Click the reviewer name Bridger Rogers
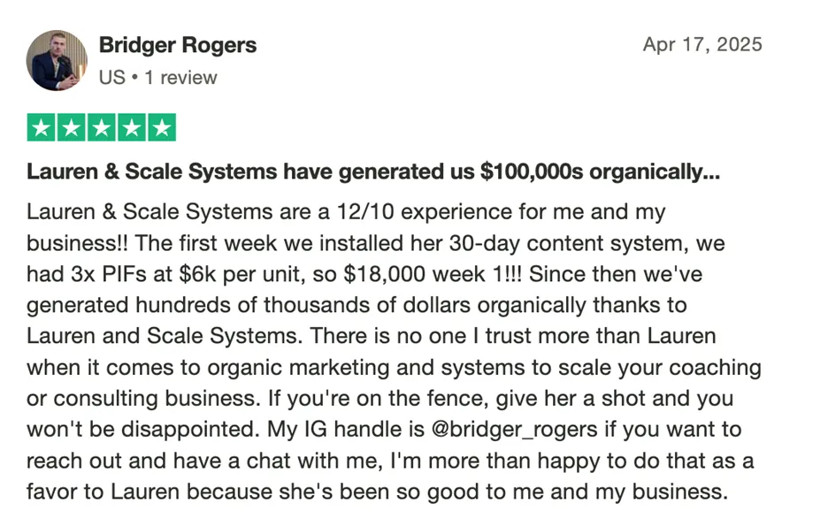828x526 pixels. (178, 45)
